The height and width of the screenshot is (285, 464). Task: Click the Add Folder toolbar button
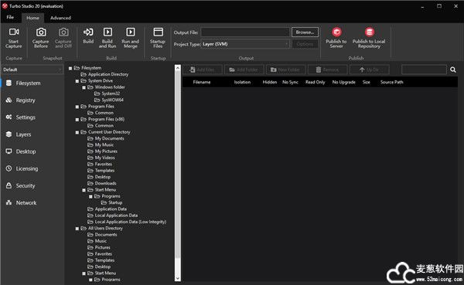point(244,70)
